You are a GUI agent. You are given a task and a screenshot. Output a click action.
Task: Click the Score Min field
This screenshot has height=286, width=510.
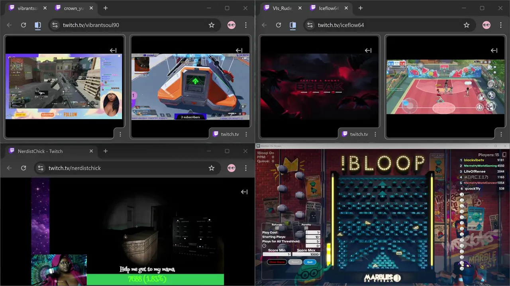tap(277, 254)
